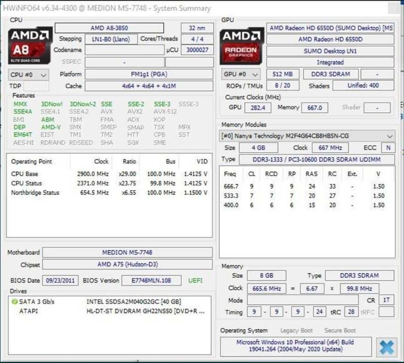Image resolution: width=404 pixels, height=363 pixels.
Task: Select the CPU Base operating point row
Action: (x=109, y=174)
